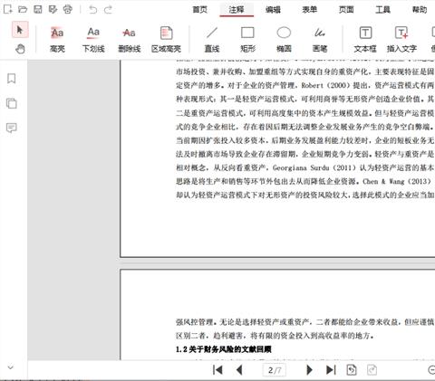Create a new document
Viewport: 435px width, 381px height.
click(x=8, y=10)
